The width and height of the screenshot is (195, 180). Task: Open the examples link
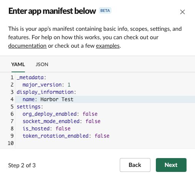coord(108,46)
